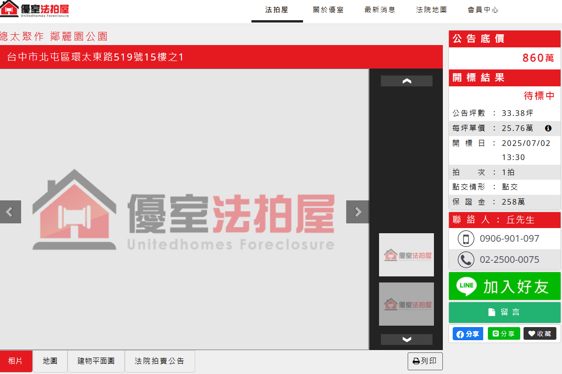Call mobile number 0906-901-097
Viewport: 562px width, 374px height.
(509, 238)
